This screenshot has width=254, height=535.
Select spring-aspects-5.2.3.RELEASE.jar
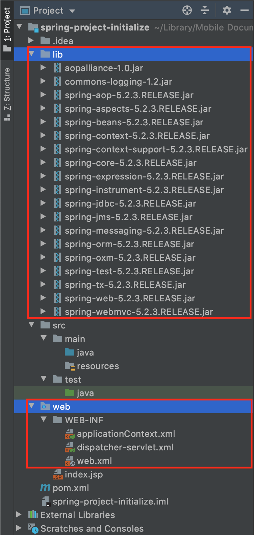click(x=138, y=109)
